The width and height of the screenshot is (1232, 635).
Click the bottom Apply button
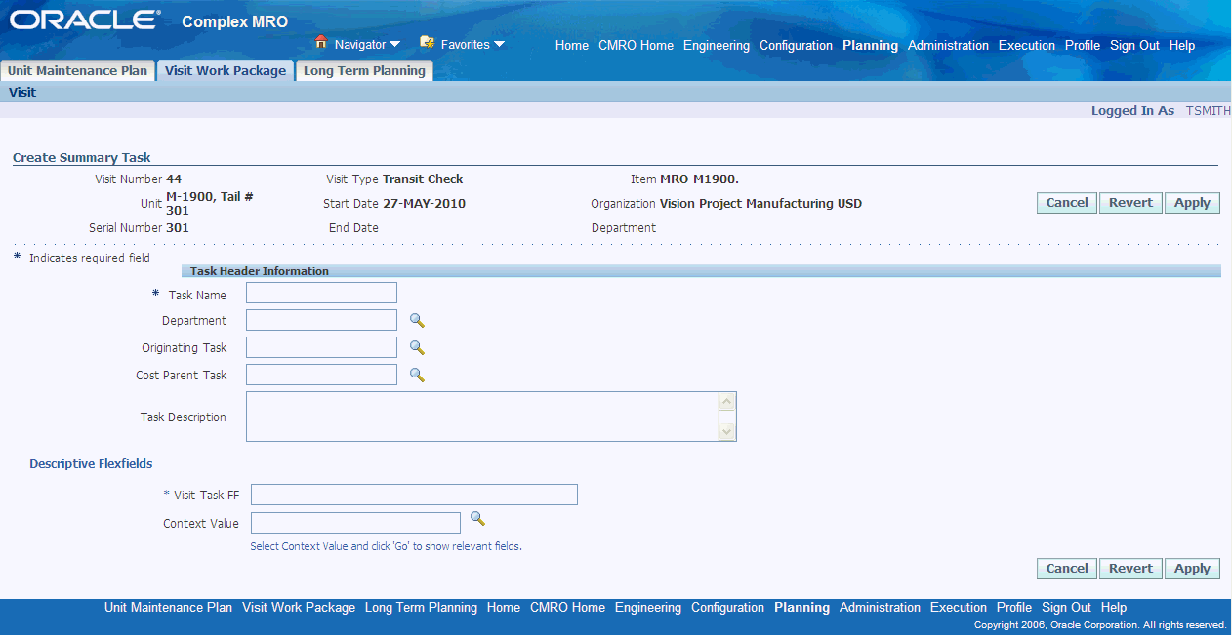click(1192, 569)
